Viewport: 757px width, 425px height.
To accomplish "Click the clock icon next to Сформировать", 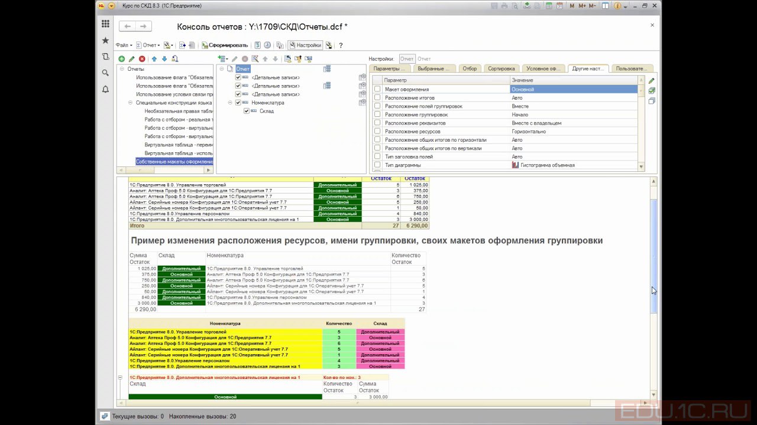I will coord(267,45).
